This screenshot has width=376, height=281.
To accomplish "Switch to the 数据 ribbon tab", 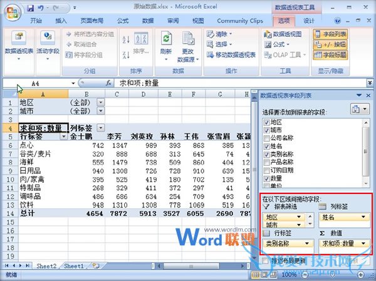I will tap(148, 21).
